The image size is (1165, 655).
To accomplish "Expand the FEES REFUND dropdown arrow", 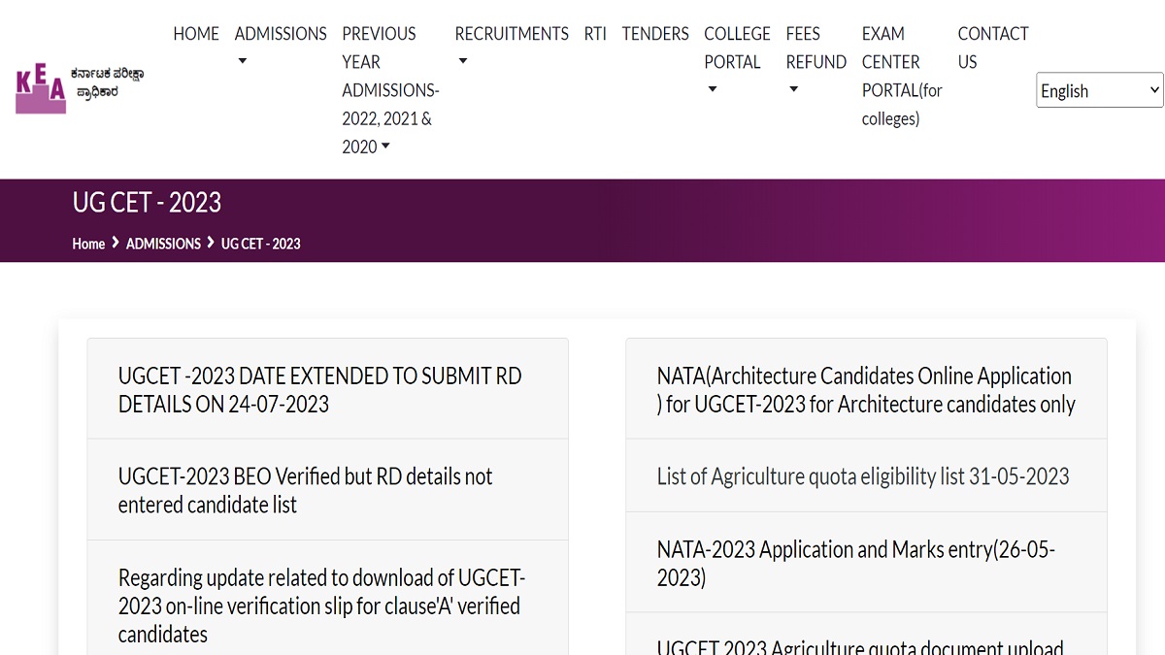I will (793, 90).
